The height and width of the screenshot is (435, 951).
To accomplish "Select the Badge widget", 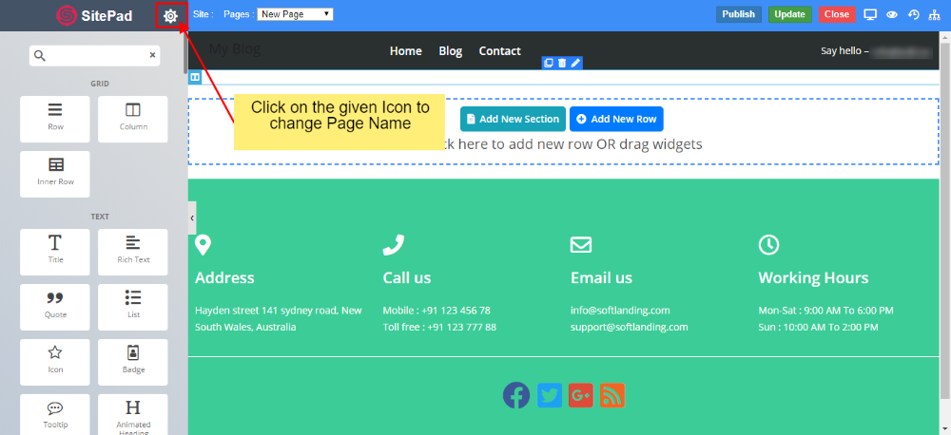I will 133,359.
